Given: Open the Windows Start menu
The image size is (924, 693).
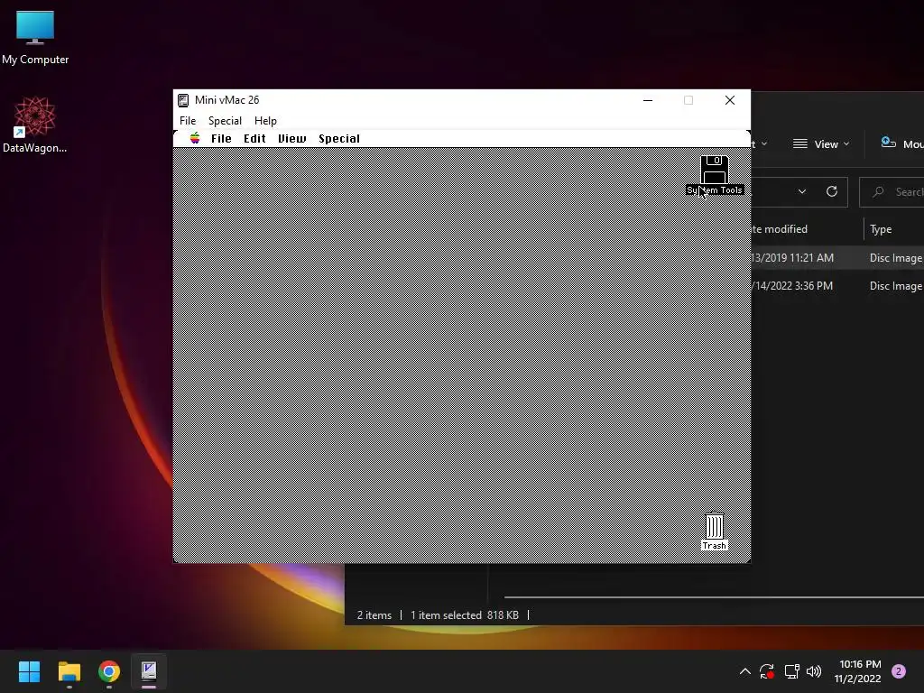Looking at the screenshot, I should pyautogui.click(x=29, y=671).
